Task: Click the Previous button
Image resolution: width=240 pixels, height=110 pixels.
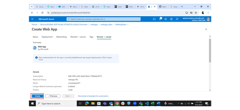Action: pos(53,96)
